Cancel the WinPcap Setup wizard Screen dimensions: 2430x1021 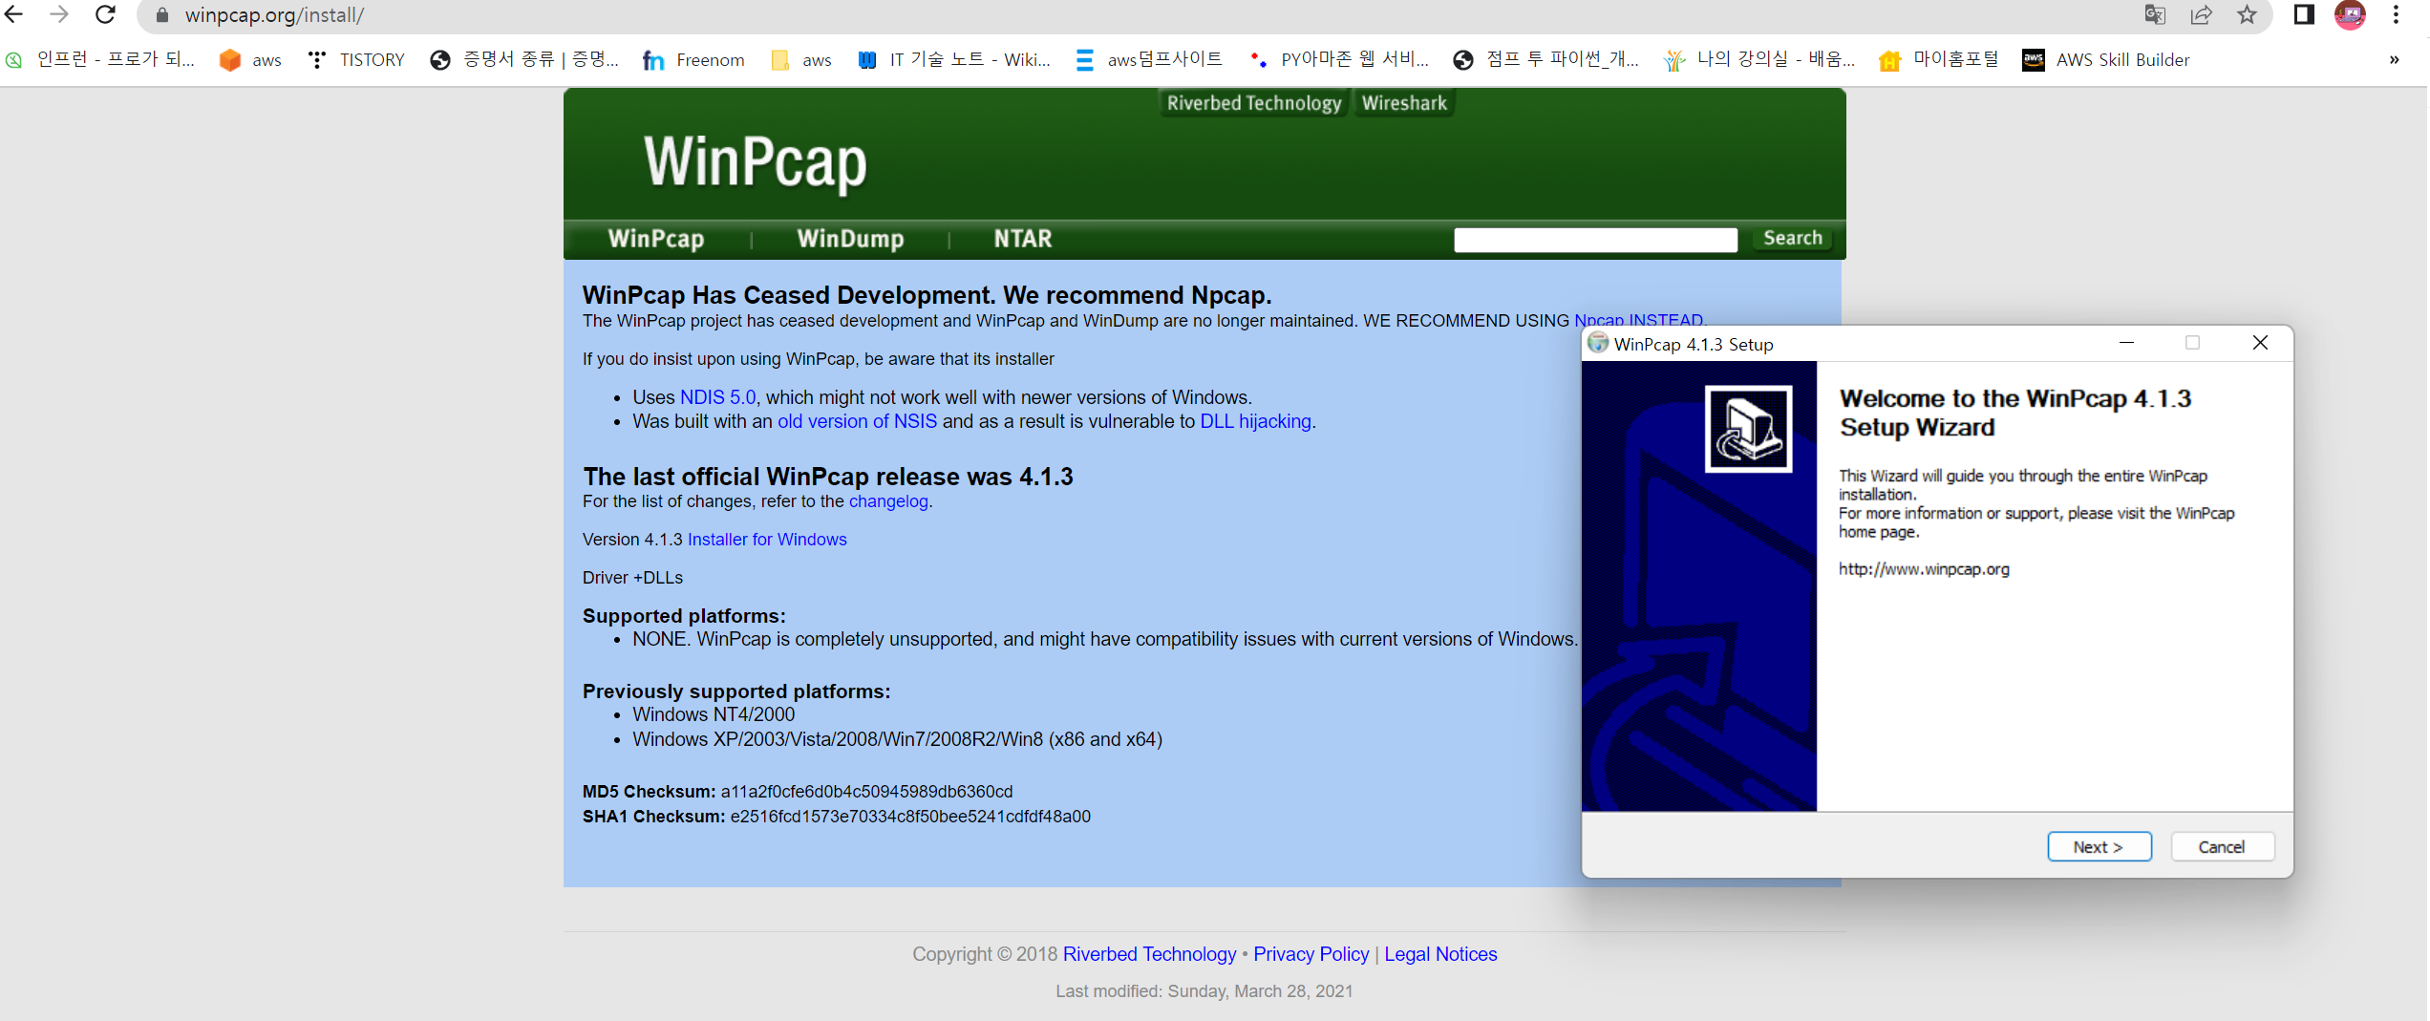click(x=2222, y=847)
